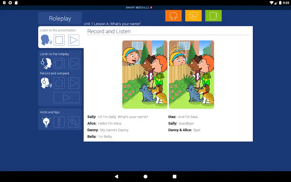Tap the lightbulb in Hints and tips
The image size is (291, 182).
46,122
